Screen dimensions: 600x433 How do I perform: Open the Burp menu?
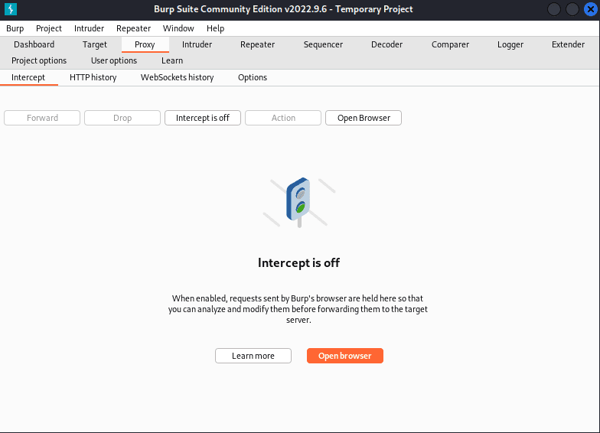pyautogui.click(x=15, y=28)
